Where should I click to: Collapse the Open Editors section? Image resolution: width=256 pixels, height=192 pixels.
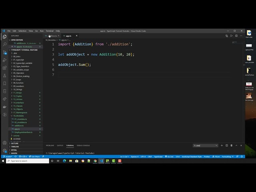[16, 40]
